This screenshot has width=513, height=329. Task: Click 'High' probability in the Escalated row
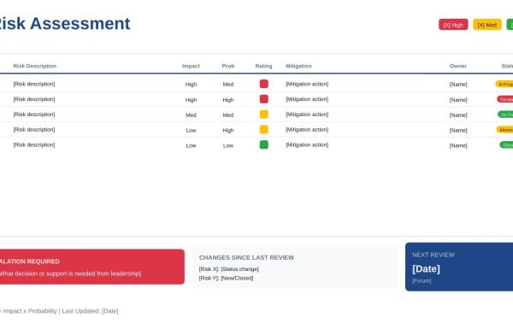[x=228, y=100]
